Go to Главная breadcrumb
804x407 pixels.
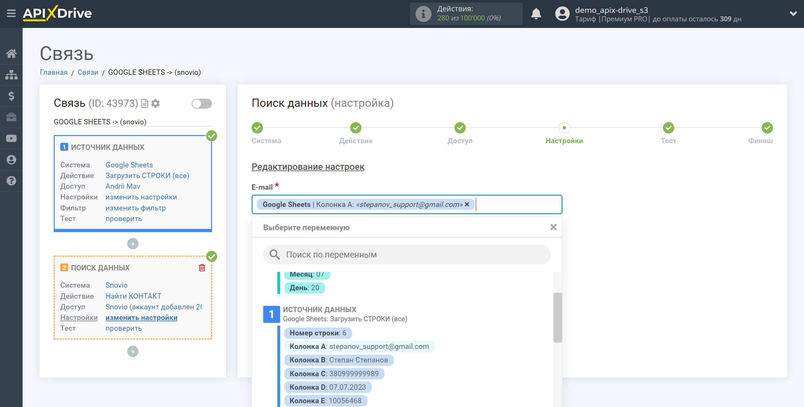[x=54, y=72]
